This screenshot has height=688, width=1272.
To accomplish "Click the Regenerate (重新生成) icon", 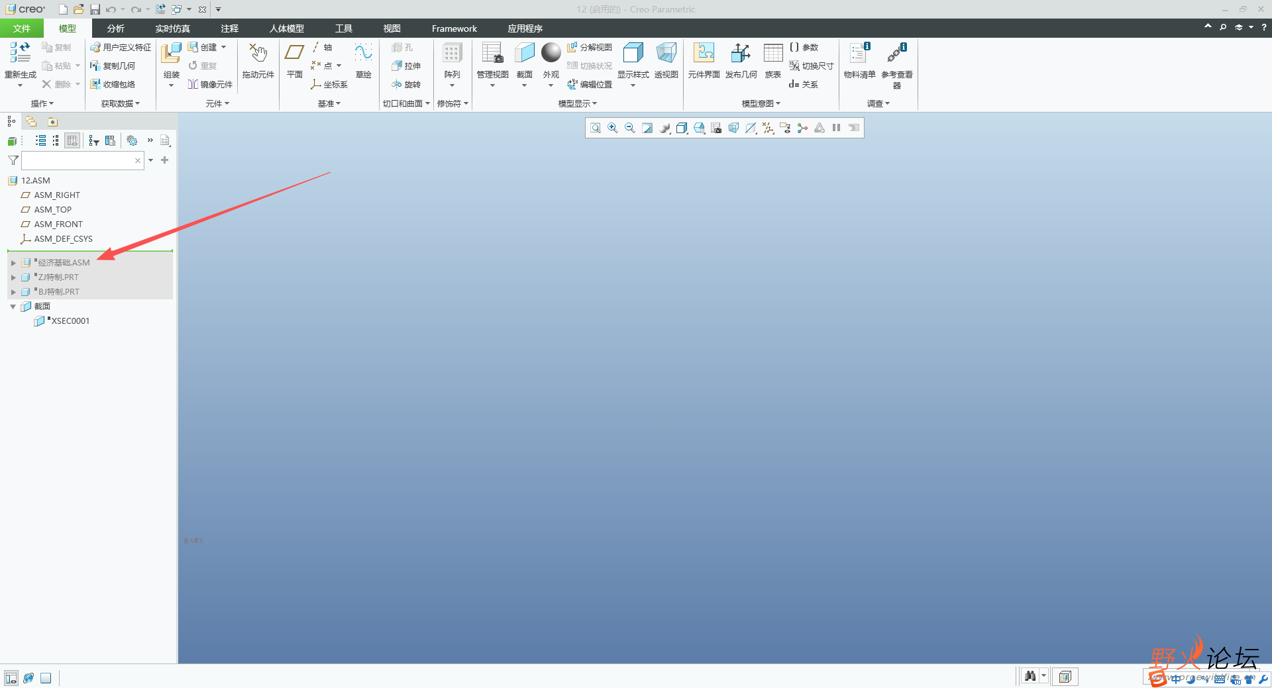I will pos(20,52).
